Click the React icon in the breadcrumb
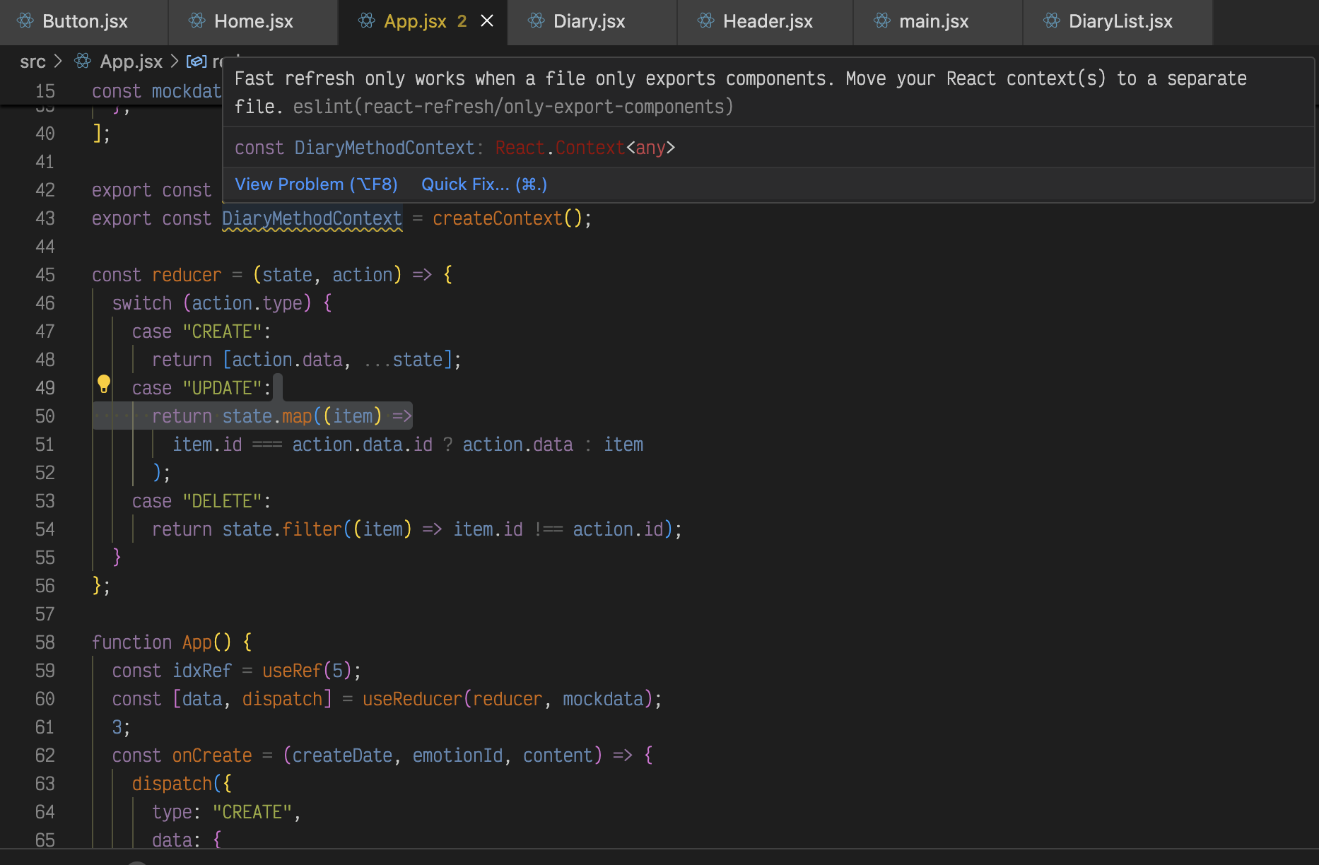The image size is (1319, 865). click(83, 61)
